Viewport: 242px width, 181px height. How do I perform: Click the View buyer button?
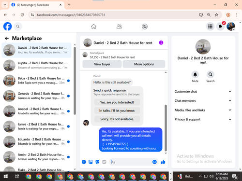pos(102,64)
